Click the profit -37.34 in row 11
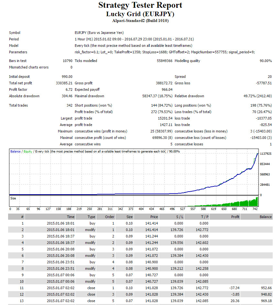 pos(235,288)
